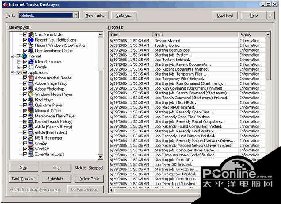The height and width of the screenshot is (204, 281).
Task: Click the ZoneAlarm (Logs) icon
Action: pyautogui.click(x=31, y=154)
